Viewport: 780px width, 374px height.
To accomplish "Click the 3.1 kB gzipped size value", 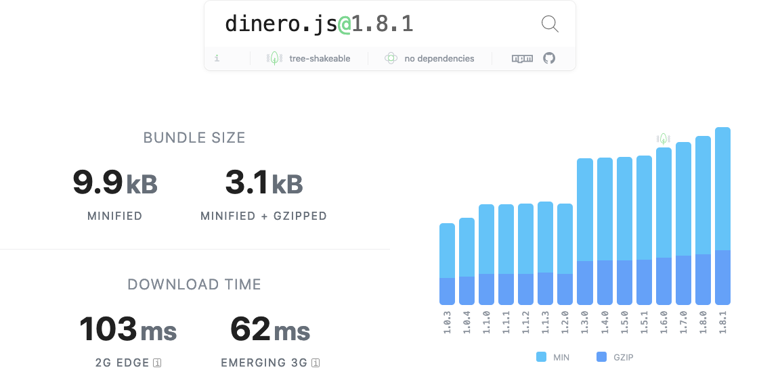I will click(x=263, y=183).
